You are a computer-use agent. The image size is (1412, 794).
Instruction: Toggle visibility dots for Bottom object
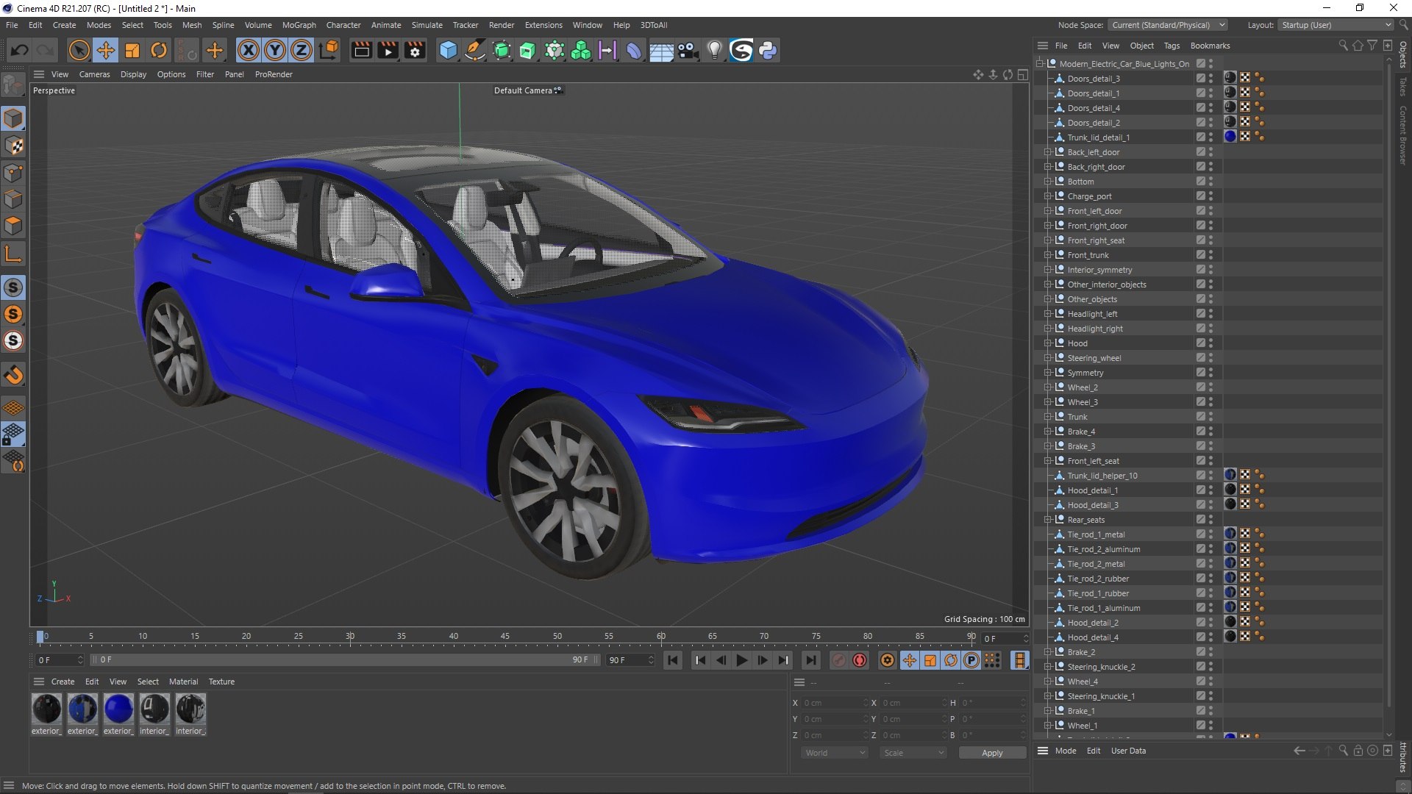point(1210,181)
